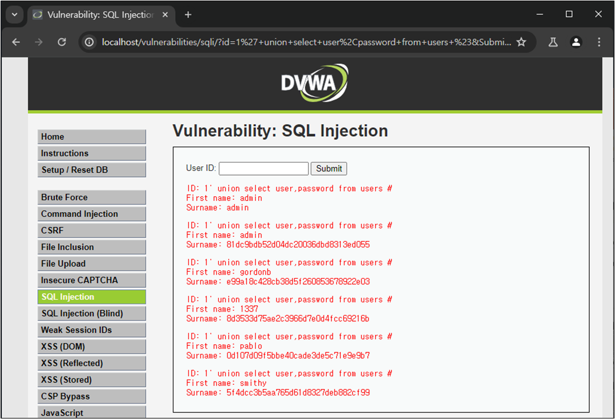Viewport: 615px width, 419px height.
Task: Close the browser window
Action: pos(598,14)
